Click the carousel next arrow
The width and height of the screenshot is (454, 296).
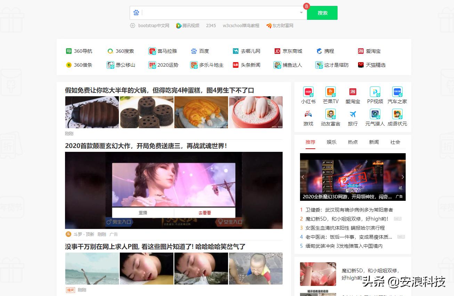pyautogui.click(x=403, y=177)
